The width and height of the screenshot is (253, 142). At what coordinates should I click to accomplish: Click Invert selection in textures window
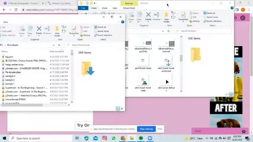(x=213, y=21)
